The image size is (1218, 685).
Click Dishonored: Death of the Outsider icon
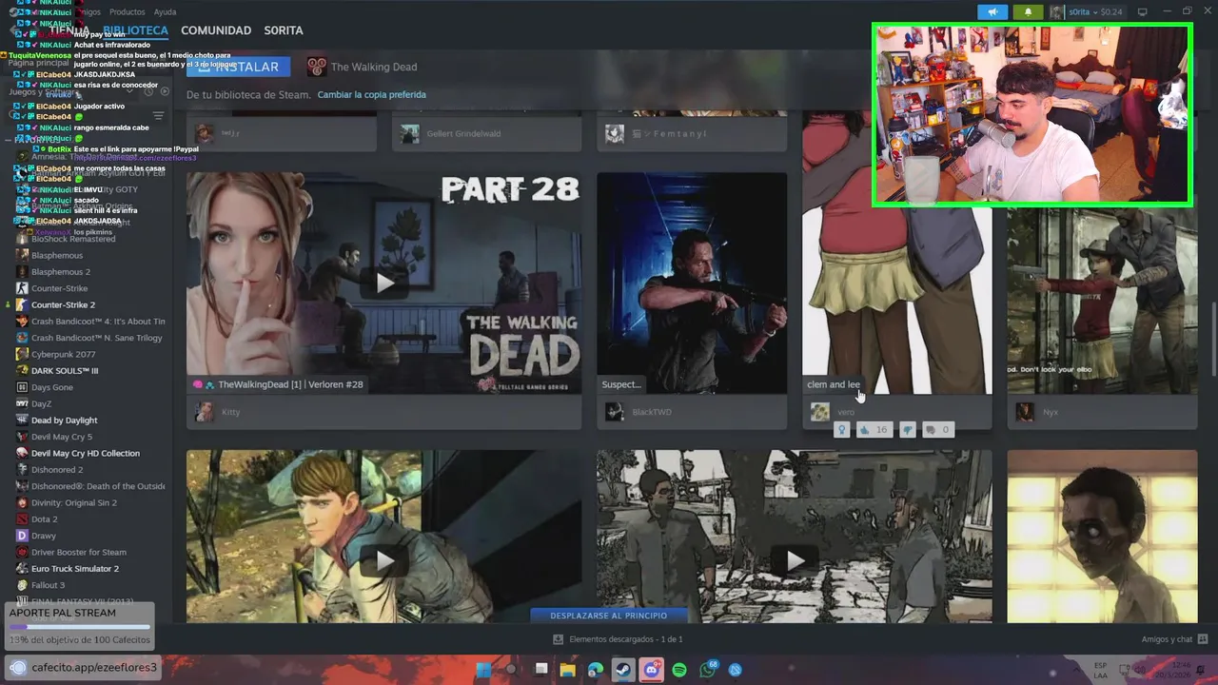coord(22,486)
